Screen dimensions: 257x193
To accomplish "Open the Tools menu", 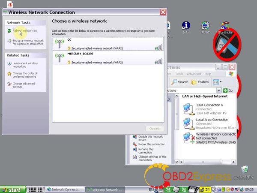I will (x=179, y=74).
